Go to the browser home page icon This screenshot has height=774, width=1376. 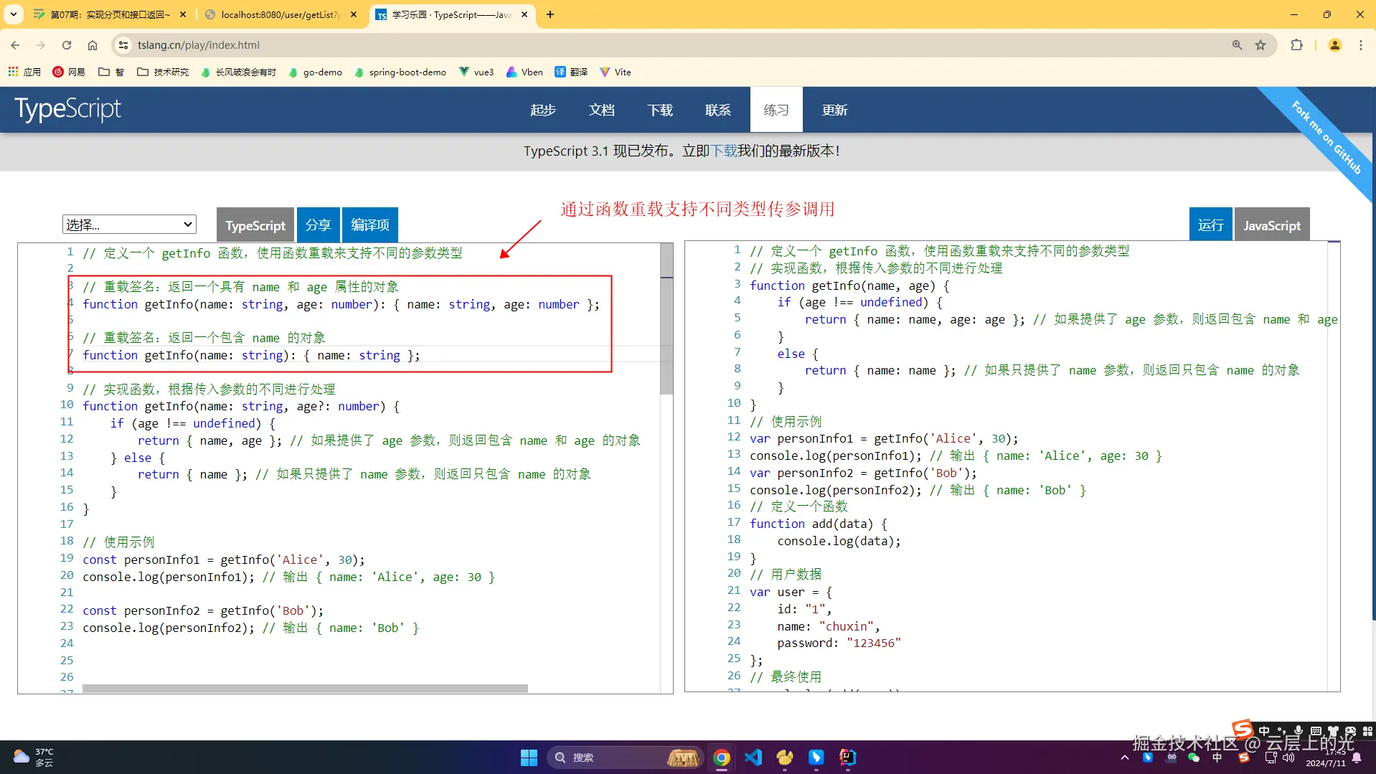click(x=93, y=45)
